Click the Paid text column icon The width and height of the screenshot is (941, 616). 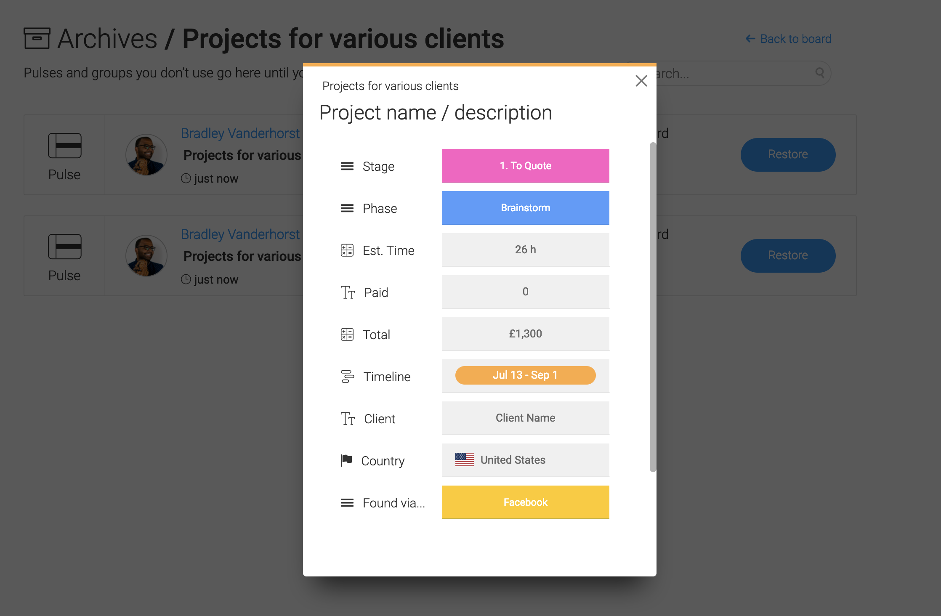click(x=348, y=292)
